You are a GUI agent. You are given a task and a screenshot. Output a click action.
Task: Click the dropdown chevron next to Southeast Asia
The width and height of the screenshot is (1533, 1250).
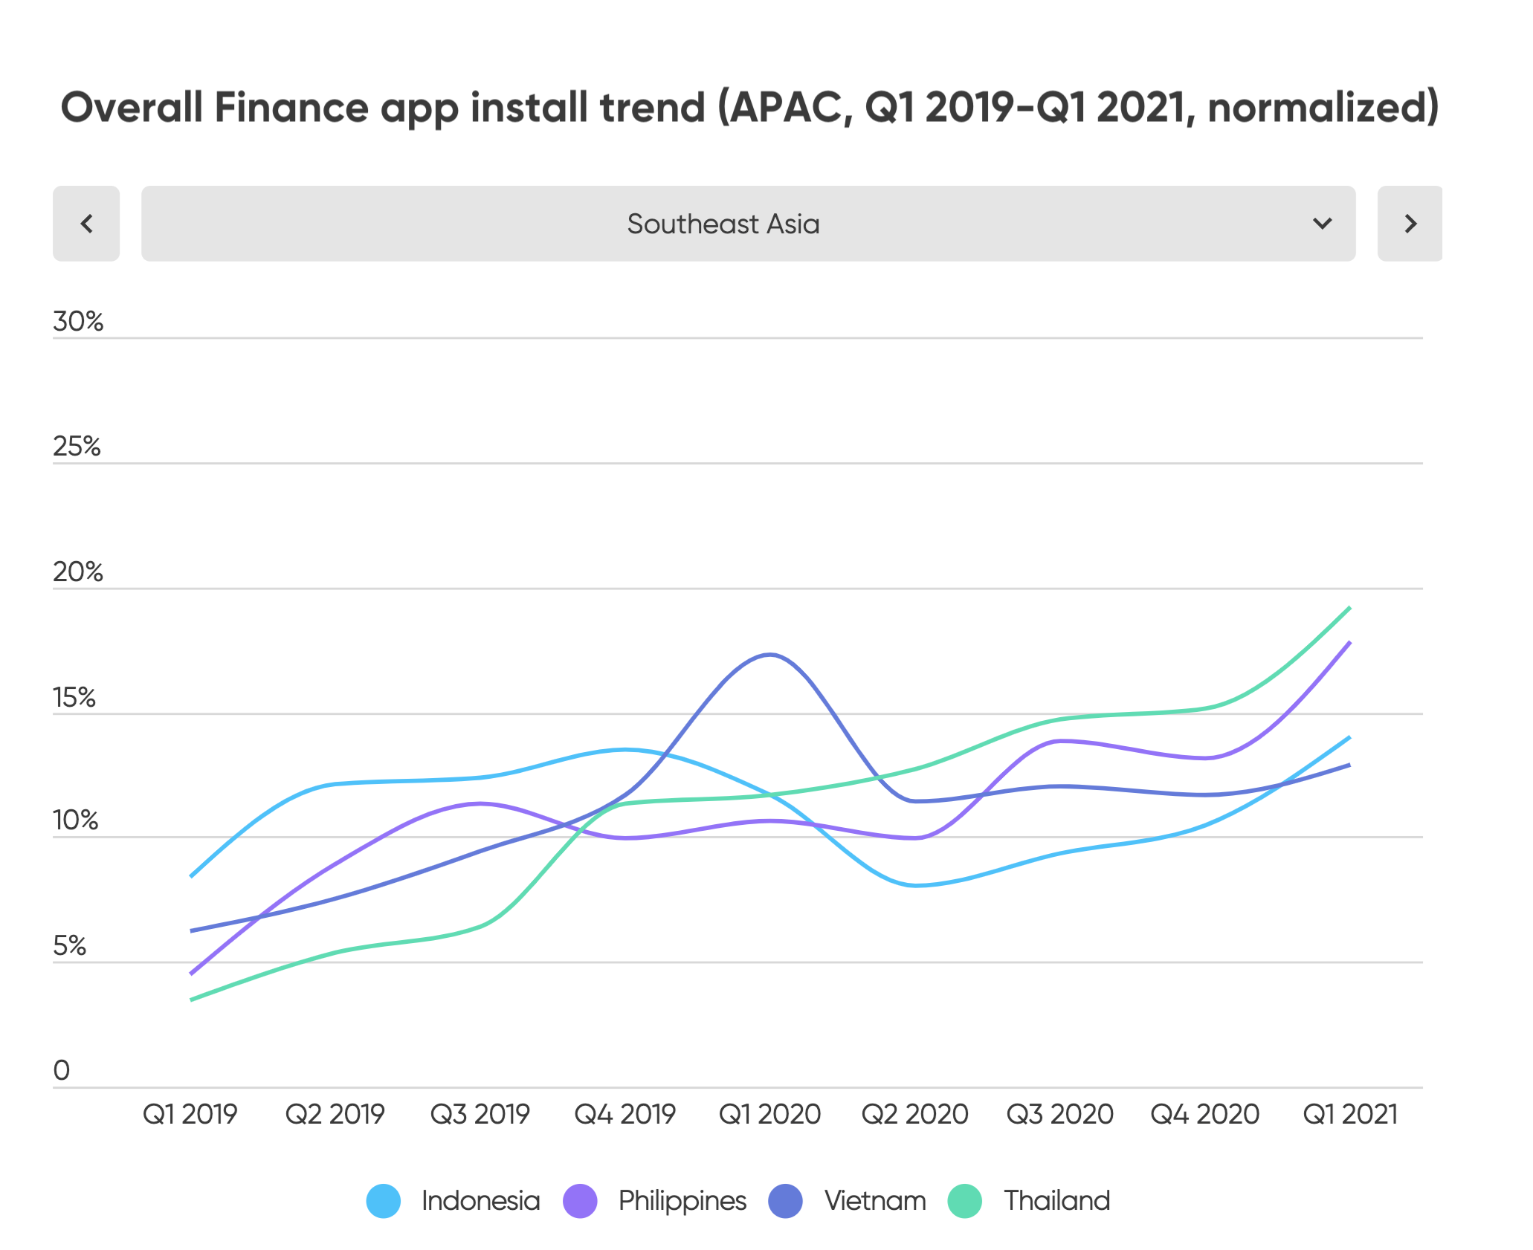click(x=1322, y=224)
